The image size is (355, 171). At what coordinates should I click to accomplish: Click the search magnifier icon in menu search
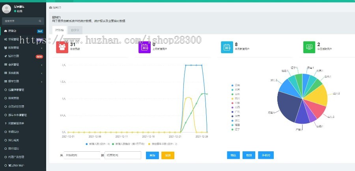click(40, 21)
